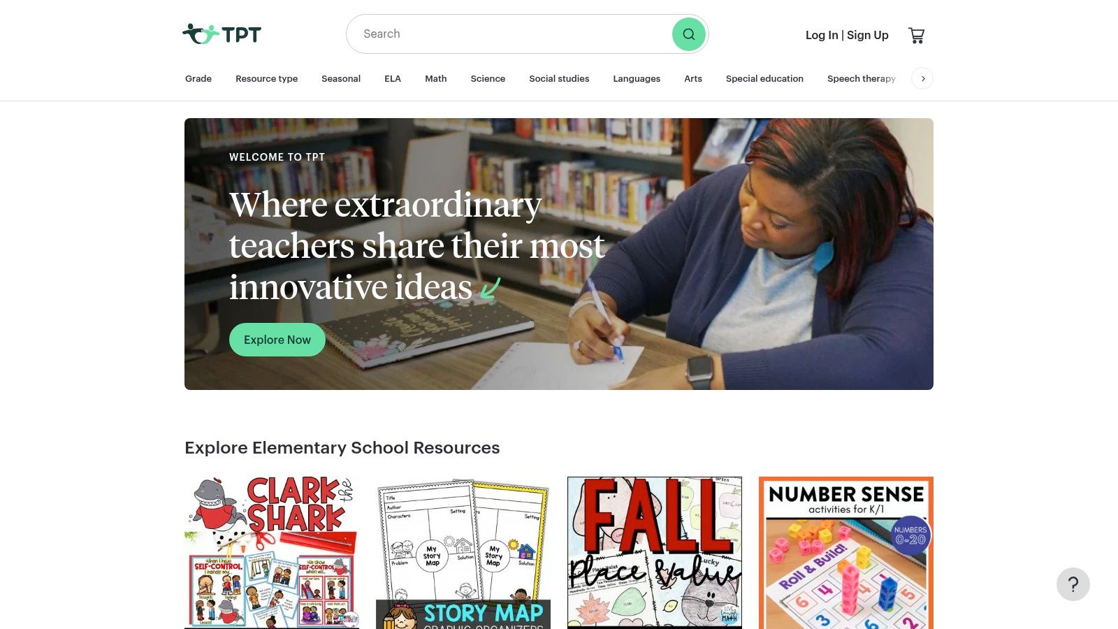Open the Seasonal category menu
Viewport: 1118px width, 629px height.
[341, 78]
